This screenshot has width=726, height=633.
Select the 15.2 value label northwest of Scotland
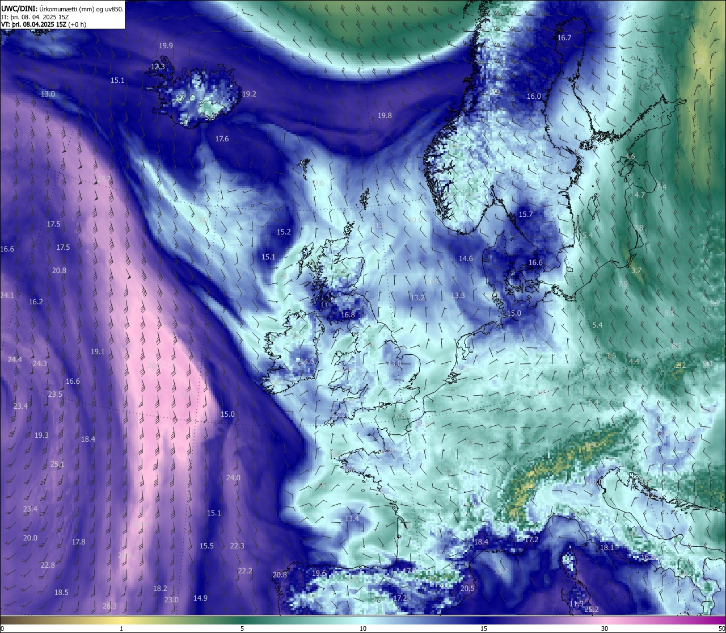[284, 232]
